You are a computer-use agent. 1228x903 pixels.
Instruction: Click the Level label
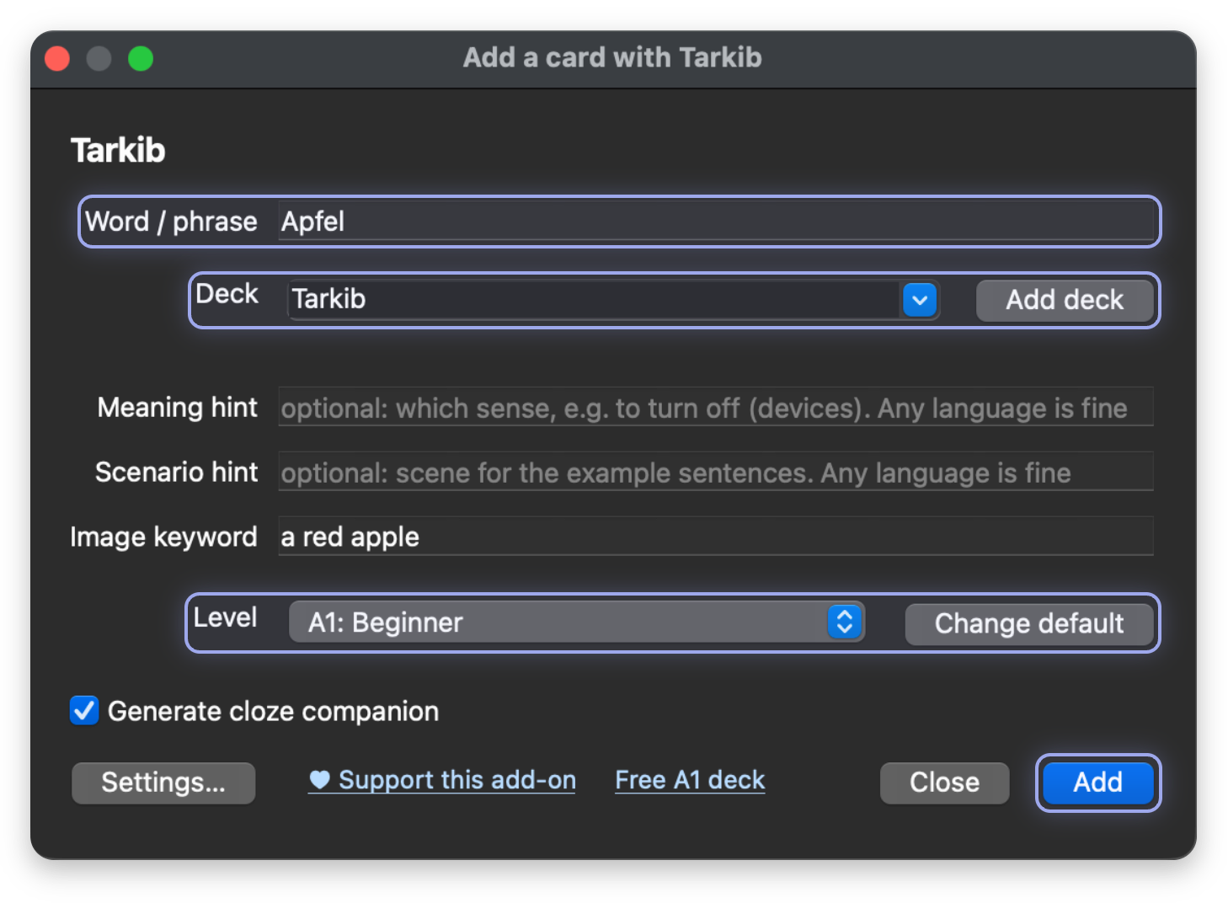(x=225, y=617)
